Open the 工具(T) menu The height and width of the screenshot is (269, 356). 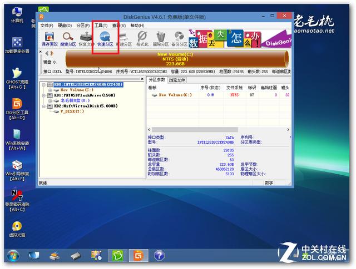[x=101, y=26]
